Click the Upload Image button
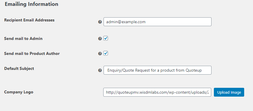The height and width of the screenshot is (111, 253). coord(229,92)
